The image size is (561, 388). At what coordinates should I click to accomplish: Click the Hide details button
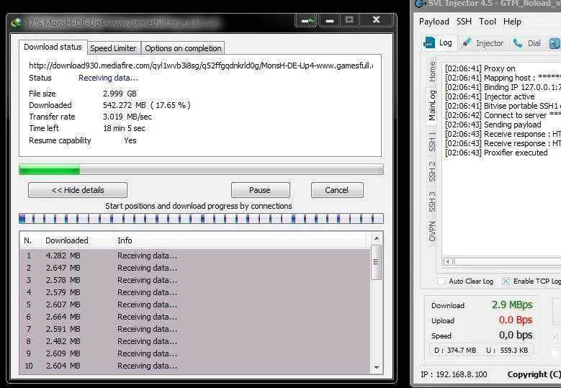pos(78,190)
